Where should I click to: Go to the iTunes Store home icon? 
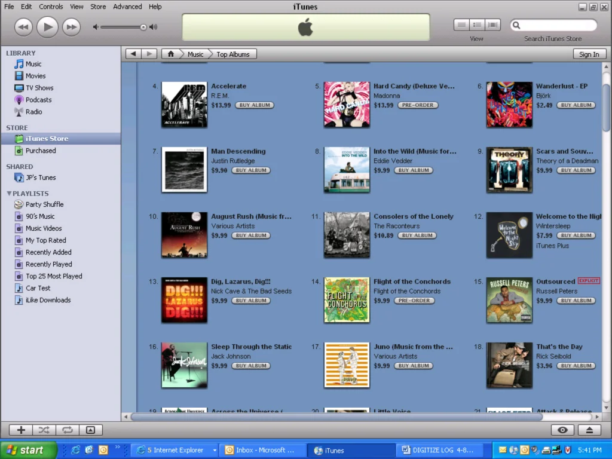tap(170, 54)
